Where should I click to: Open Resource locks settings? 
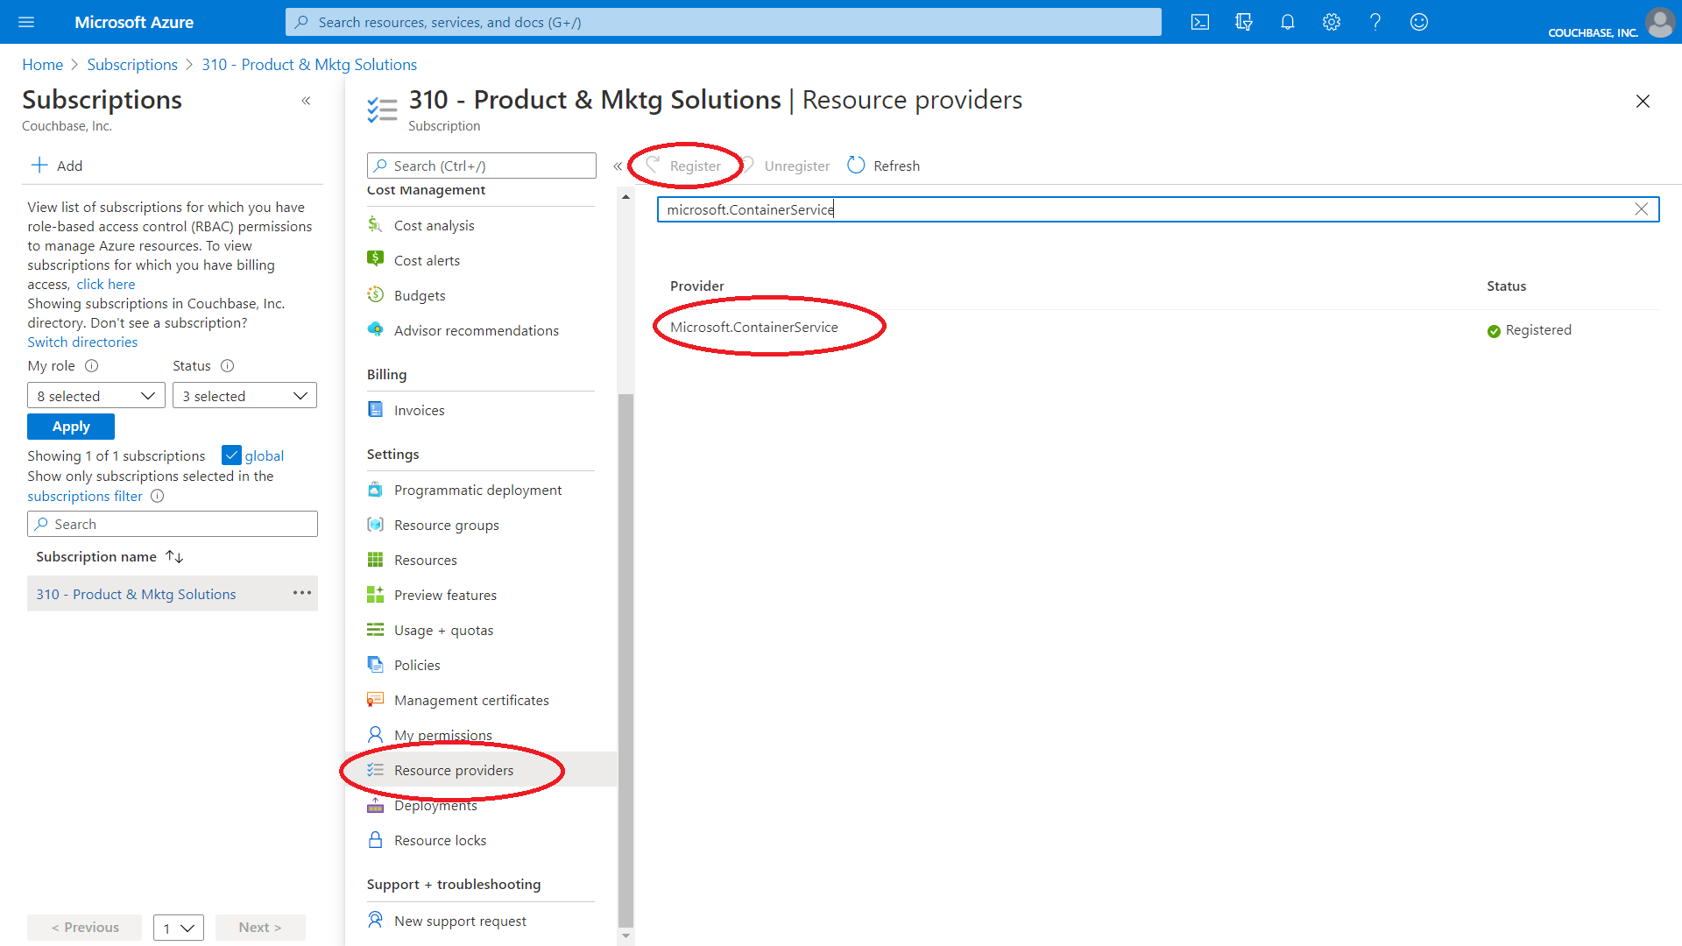[x=440, y=839]
